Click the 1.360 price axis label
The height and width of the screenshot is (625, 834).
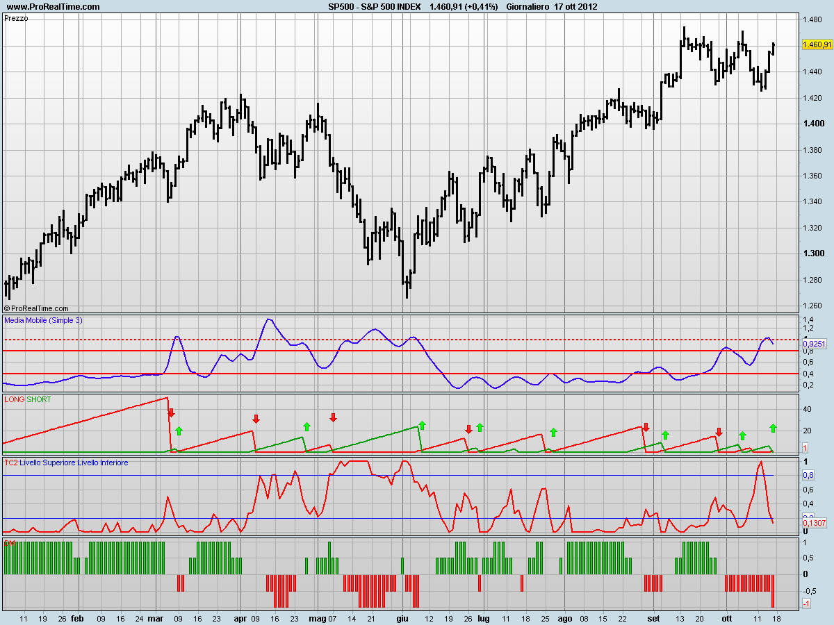click(x=812, y=176)
